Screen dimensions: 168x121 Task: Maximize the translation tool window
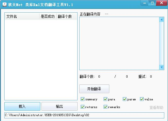(152, 3)
